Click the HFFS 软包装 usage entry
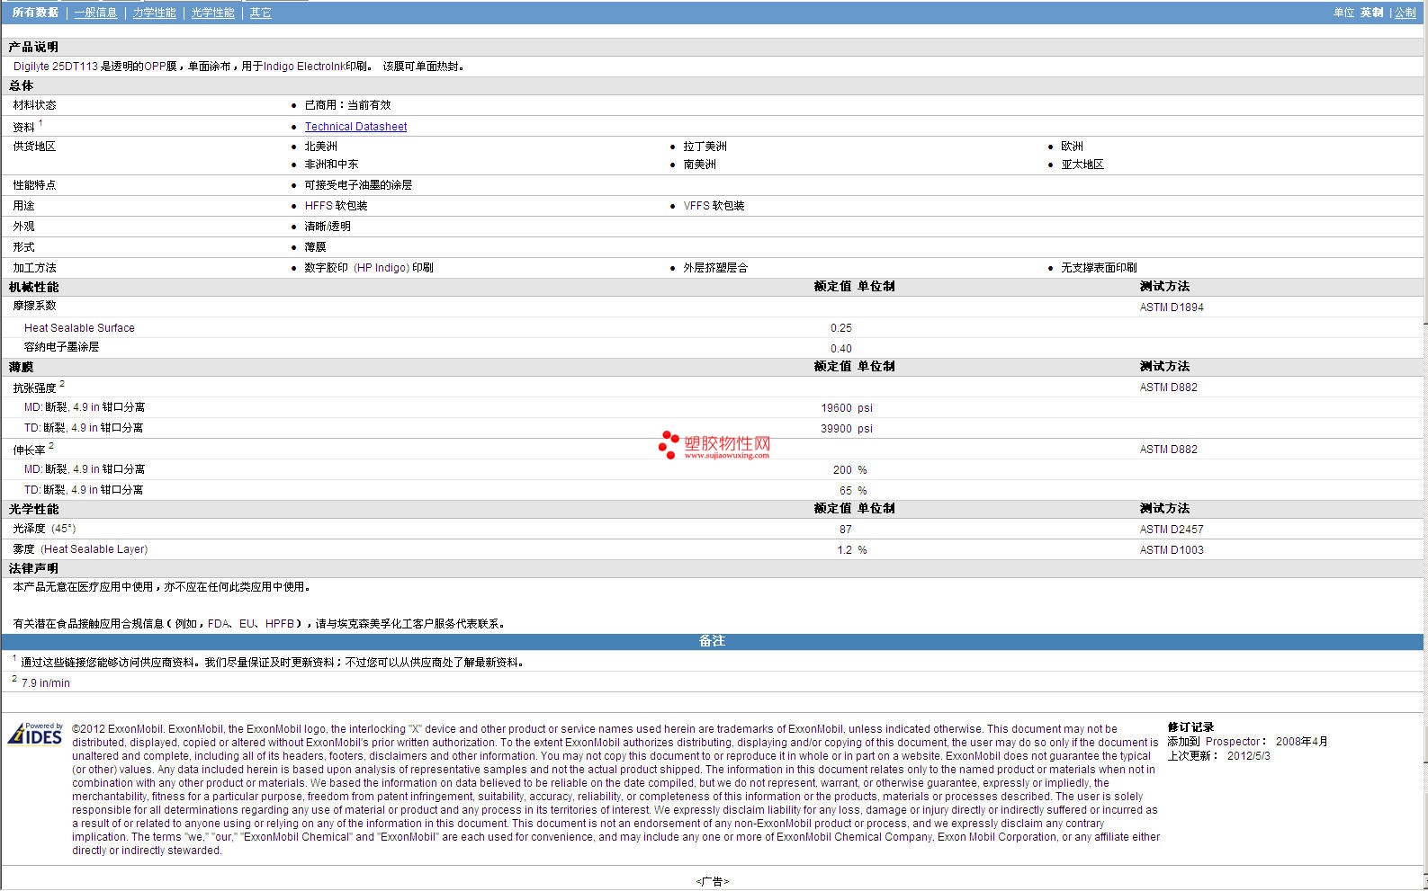This screenshot has height=891, width=1428. tap(336, 206)
